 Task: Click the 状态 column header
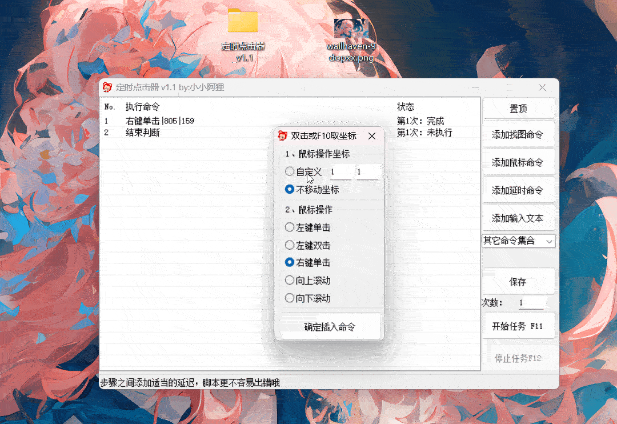click(x=405, y=107)
